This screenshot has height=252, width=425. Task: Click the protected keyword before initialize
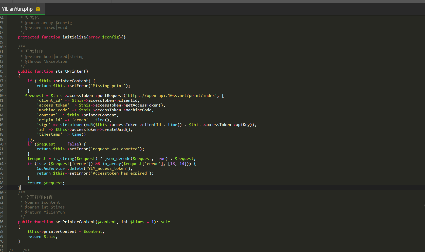coord(28,37)
